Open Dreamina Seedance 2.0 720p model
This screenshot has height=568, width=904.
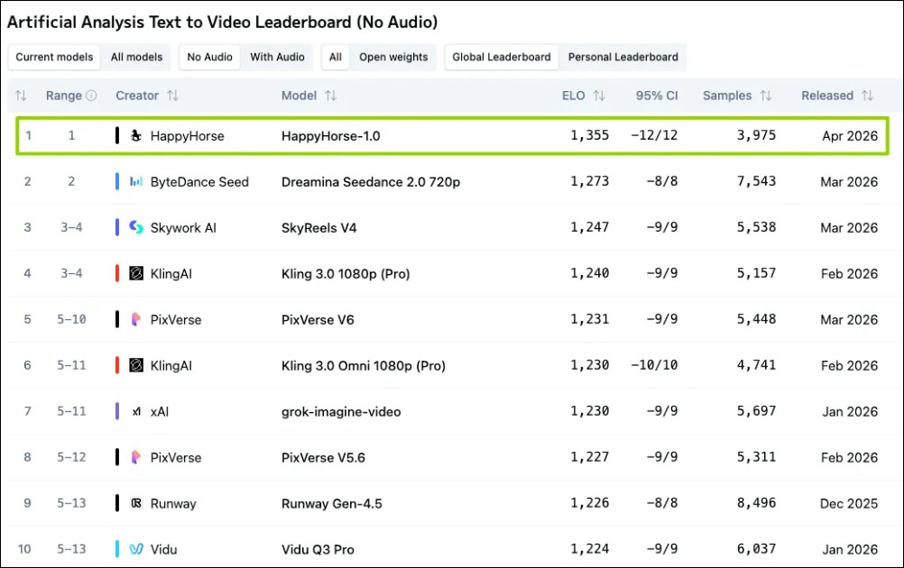click(x=371, y=182)
